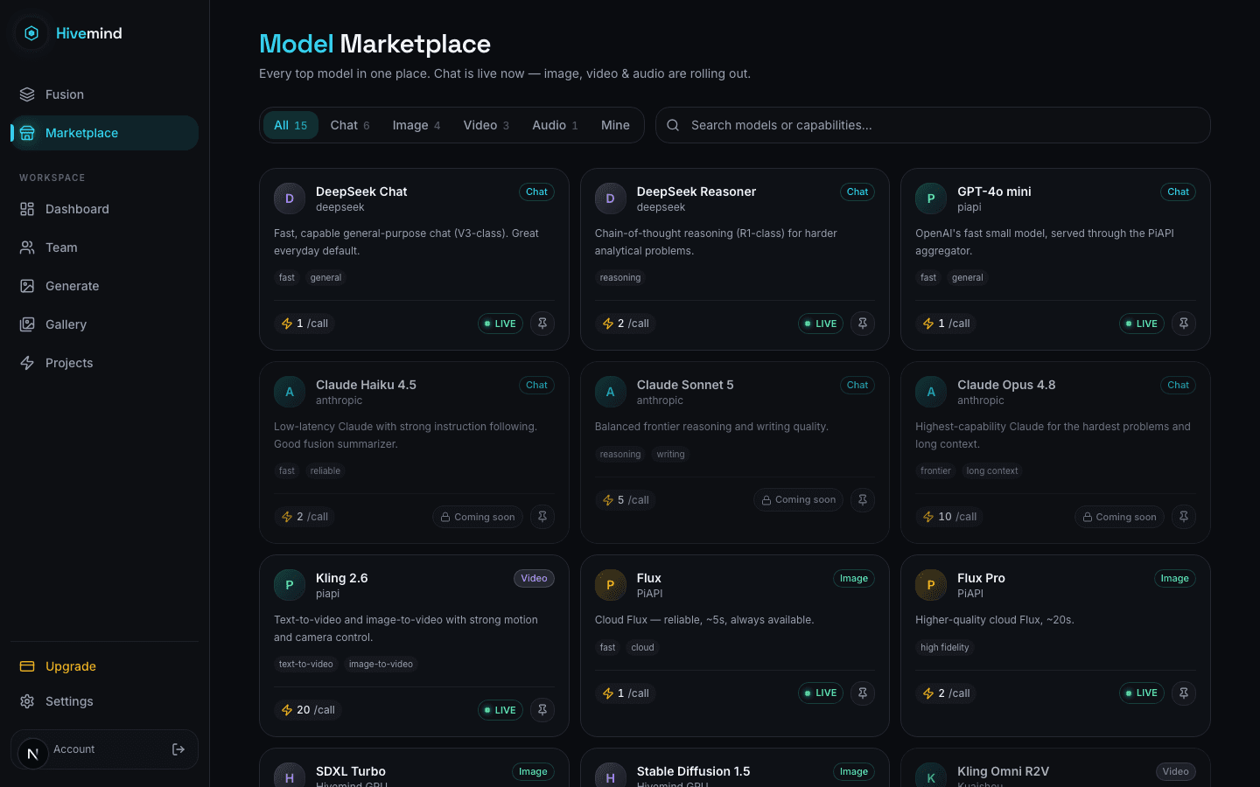The image size is (1260, 787).
Task: Pin the Claude Opus 4.8 model
Action: (1184, 517)
